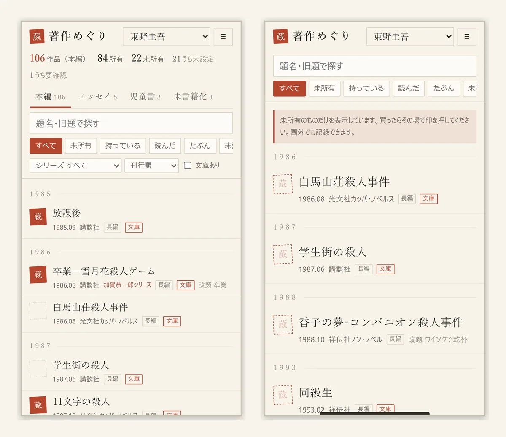
Task: Click the 1993 year header
Action: [x=285, y=368]
